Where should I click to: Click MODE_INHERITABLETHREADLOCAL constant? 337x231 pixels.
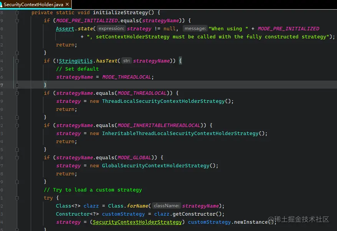159,125
